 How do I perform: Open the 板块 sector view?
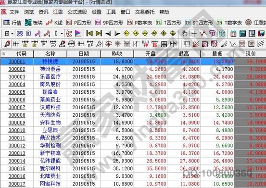34,23
